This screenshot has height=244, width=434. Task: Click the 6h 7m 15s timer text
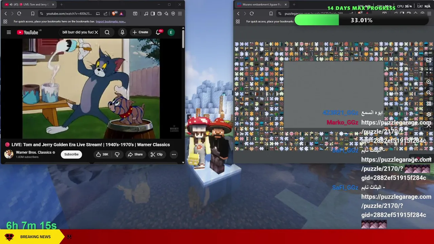[x=32, y=225]
